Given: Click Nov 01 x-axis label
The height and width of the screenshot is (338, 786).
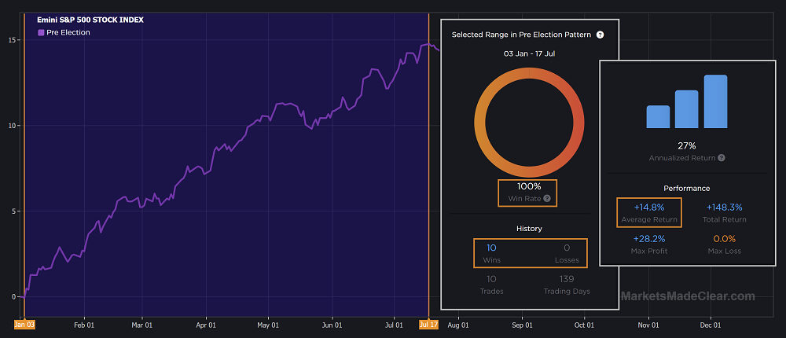Looking at the screenshot, I should (x=648, y=325).
